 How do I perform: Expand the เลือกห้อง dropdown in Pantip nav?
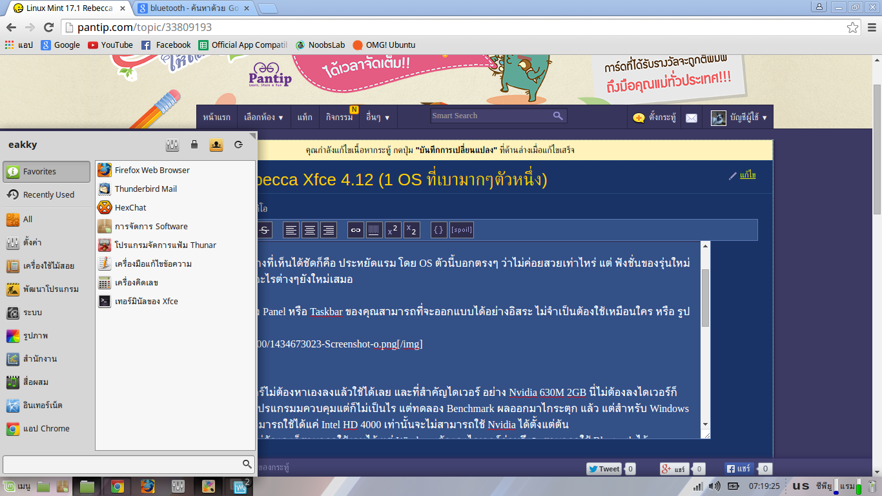264,118
